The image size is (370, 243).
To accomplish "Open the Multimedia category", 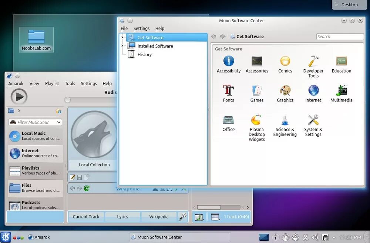I will pyautogui.click(x=341, y=94).
